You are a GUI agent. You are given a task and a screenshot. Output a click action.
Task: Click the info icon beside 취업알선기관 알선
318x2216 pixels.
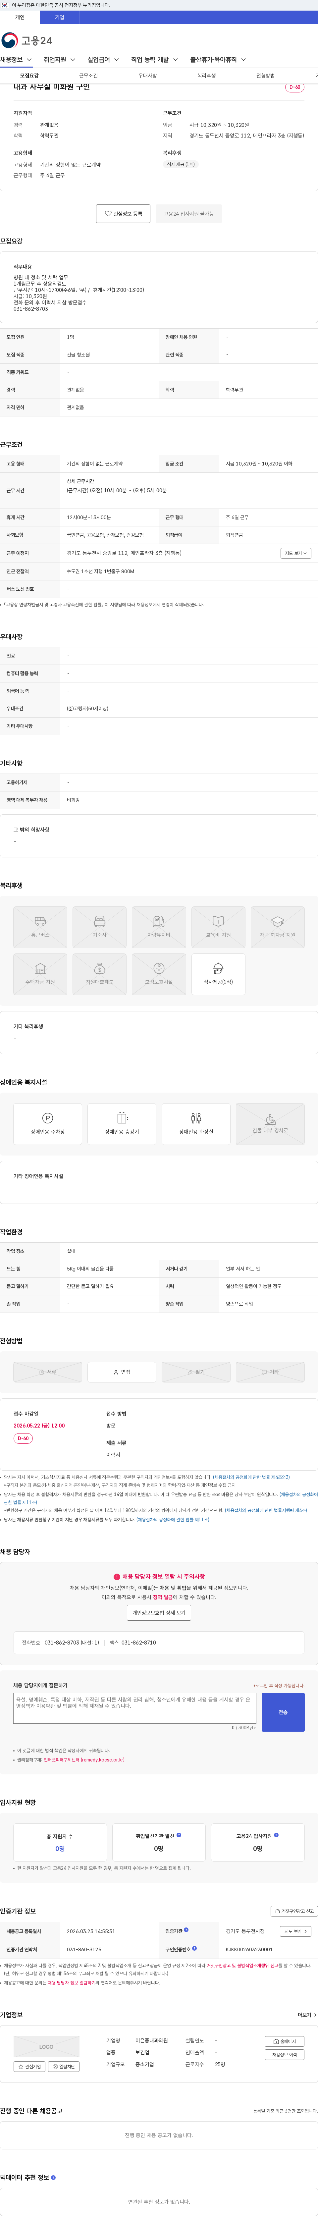pos(179,1836)
